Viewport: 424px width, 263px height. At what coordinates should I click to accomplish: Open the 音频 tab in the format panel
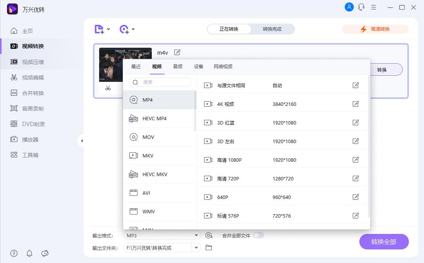178,66
